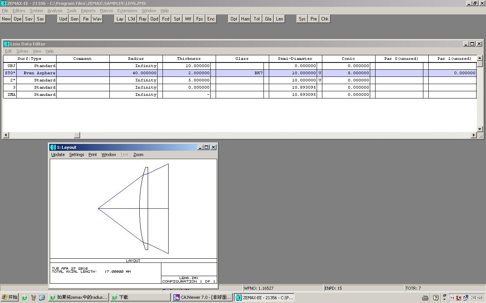Open Encircled energy with the Enc button

[x=211, y=19]
